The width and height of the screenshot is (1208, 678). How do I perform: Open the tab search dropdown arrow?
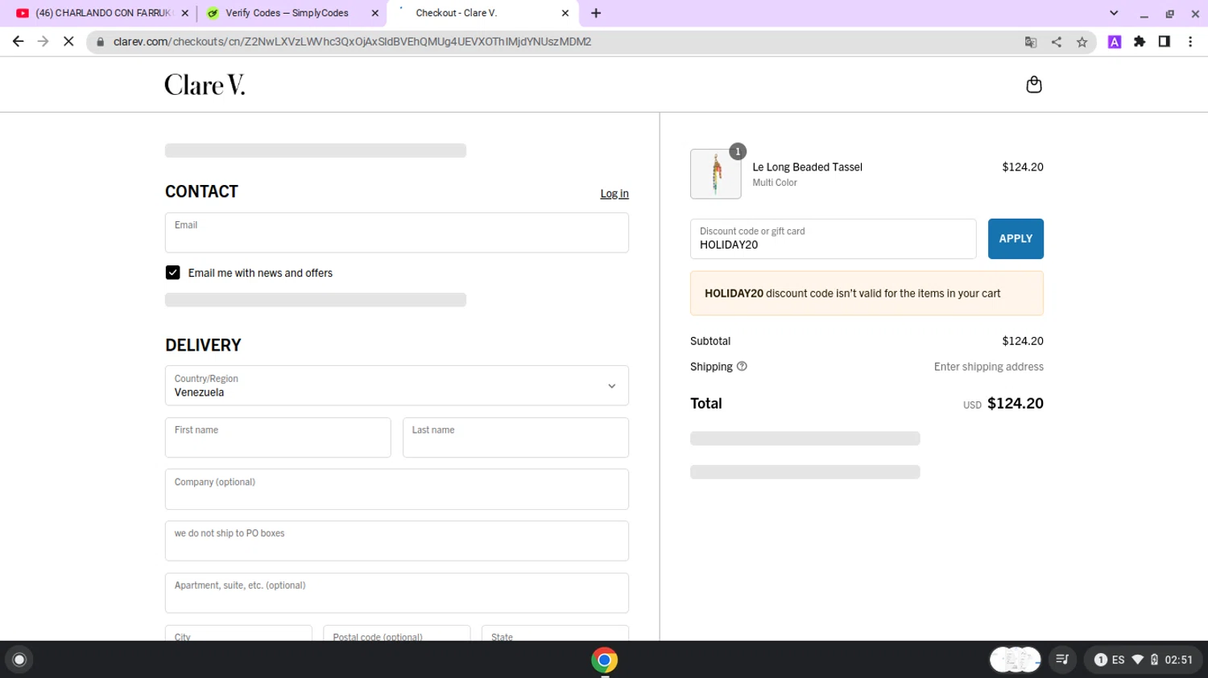1114,13
